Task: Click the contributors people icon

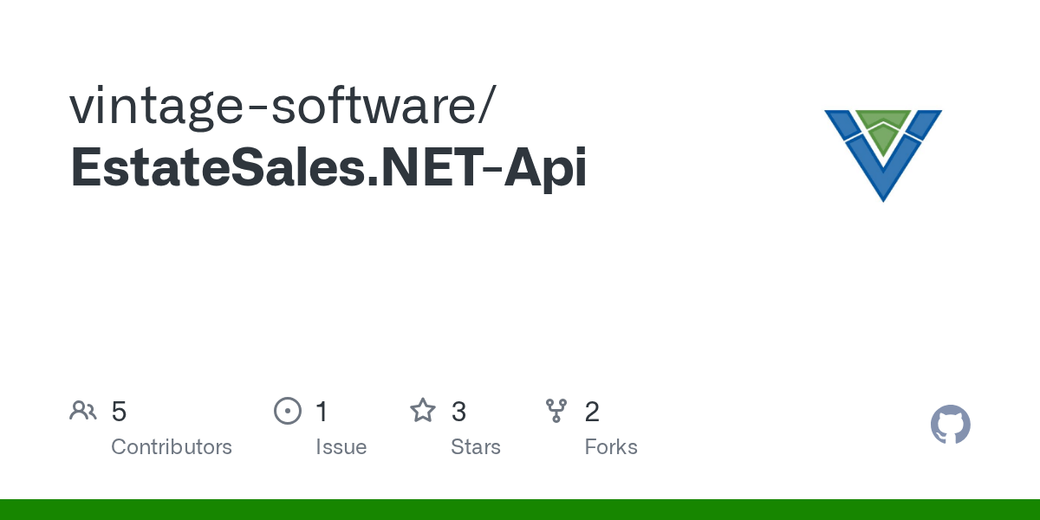Action: (x=83, y=411)
